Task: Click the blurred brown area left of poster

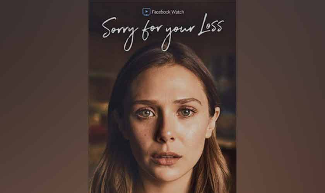Action: click(44, 96)
